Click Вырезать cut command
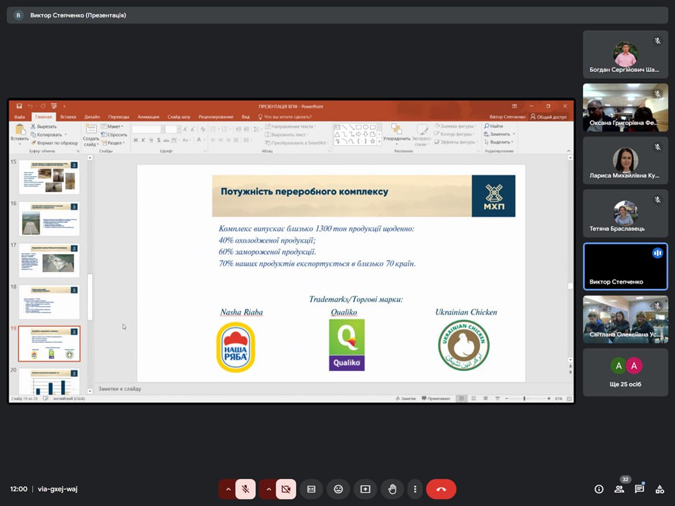The height and width of the screenshot is (506, 675). tap(44, 126)
